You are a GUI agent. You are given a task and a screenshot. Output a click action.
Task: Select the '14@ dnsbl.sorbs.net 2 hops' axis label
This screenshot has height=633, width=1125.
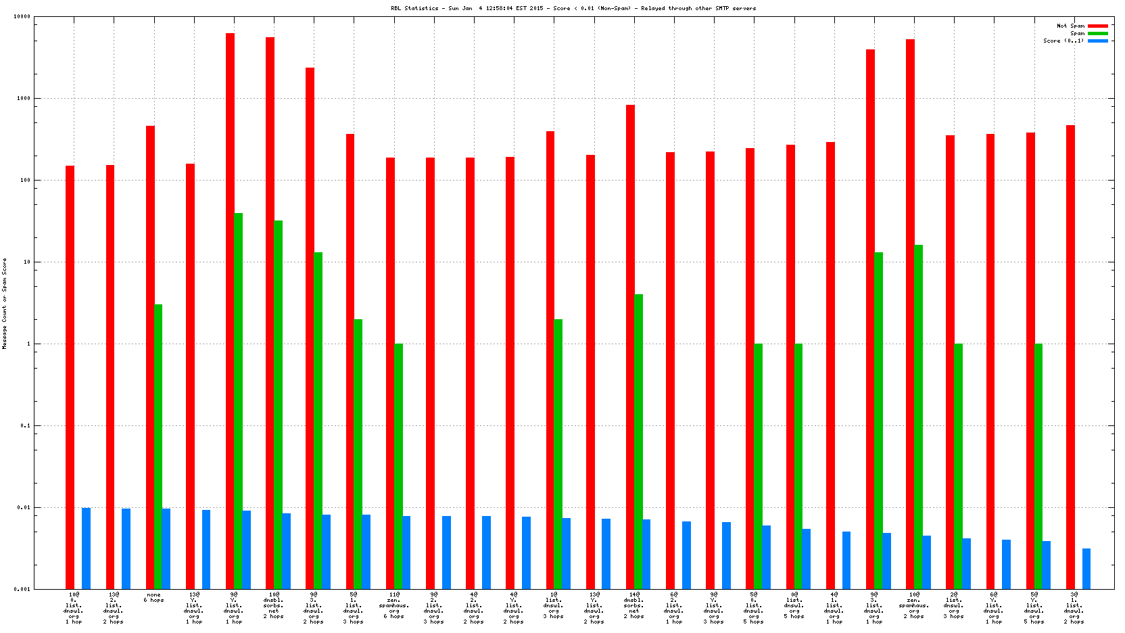pos(633,605)
